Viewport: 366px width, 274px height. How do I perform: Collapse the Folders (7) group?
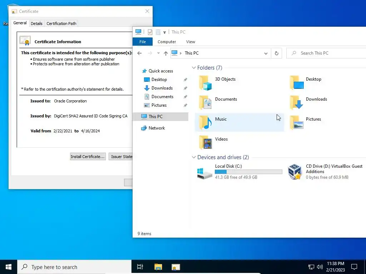coord(194,68)
